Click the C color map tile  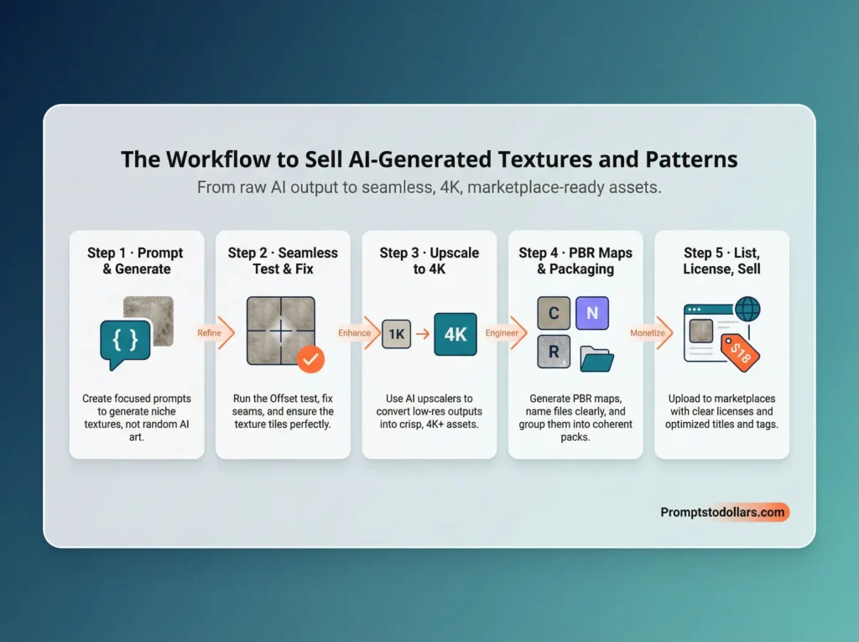554,312
